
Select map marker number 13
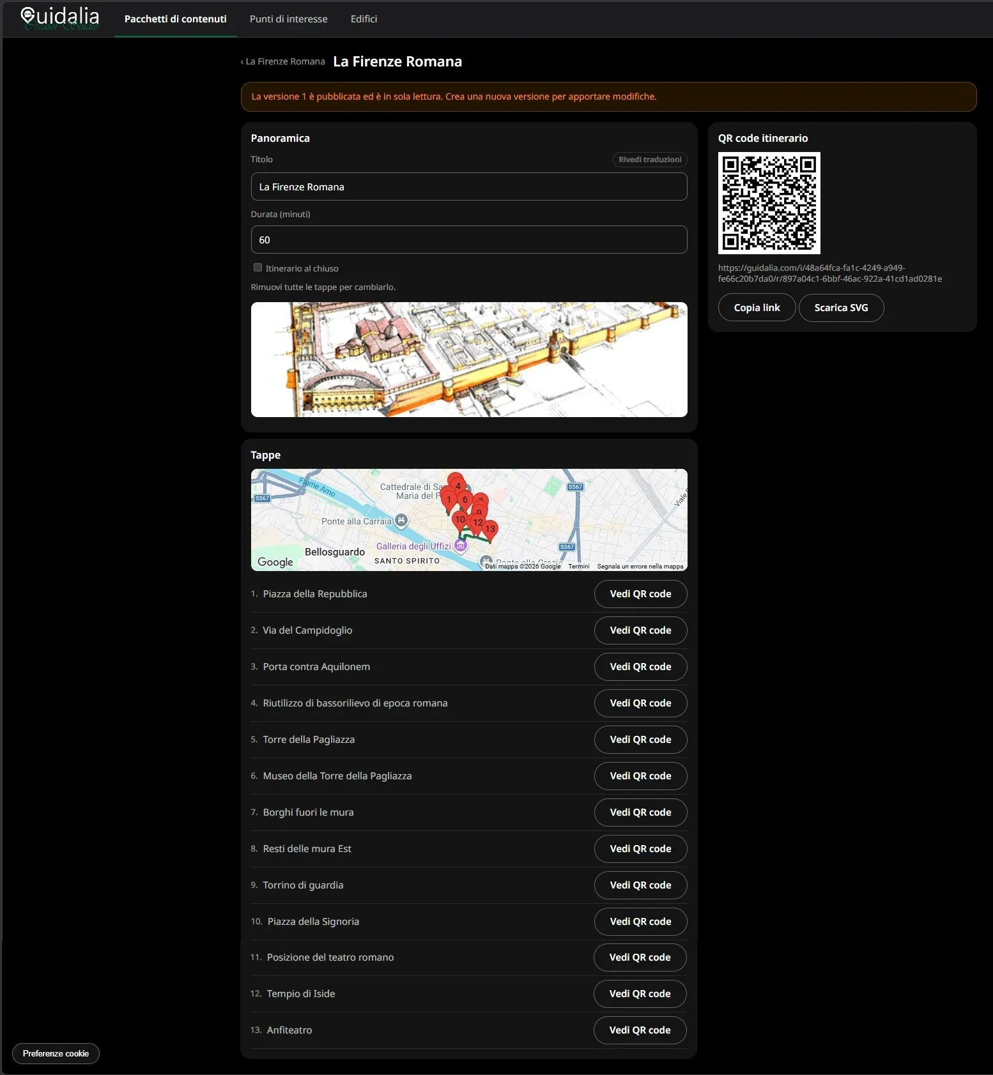(x=490, y=530)
